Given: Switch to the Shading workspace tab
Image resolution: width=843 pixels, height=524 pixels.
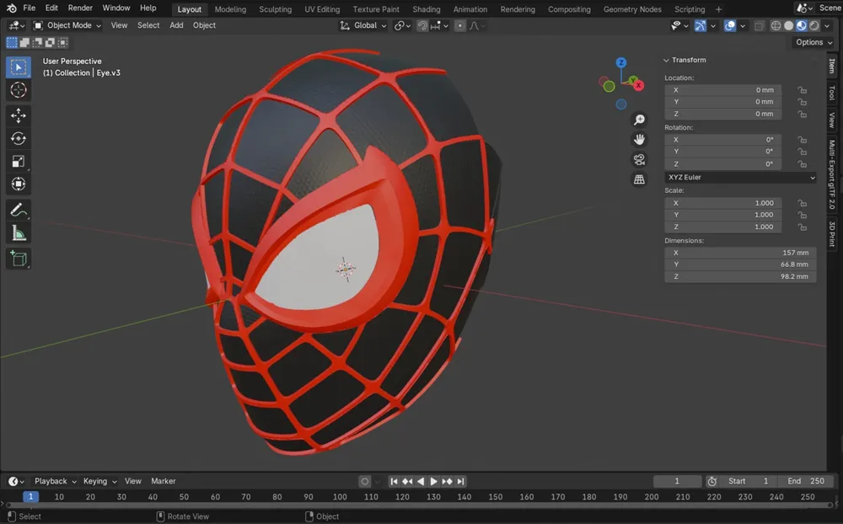Looking at the screenshot, I should [427, 9].
